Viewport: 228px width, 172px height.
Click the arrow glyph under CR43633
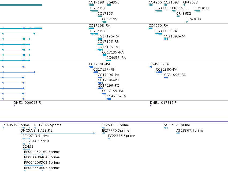click(184, 5)
